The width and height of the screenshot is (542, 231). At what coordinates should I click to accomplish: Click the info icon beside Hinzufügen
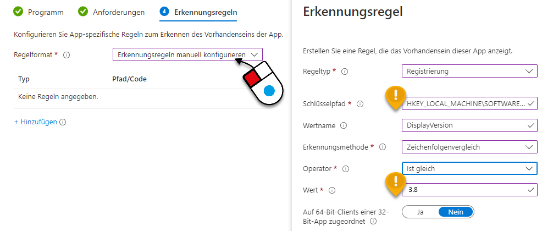point(63,122)
